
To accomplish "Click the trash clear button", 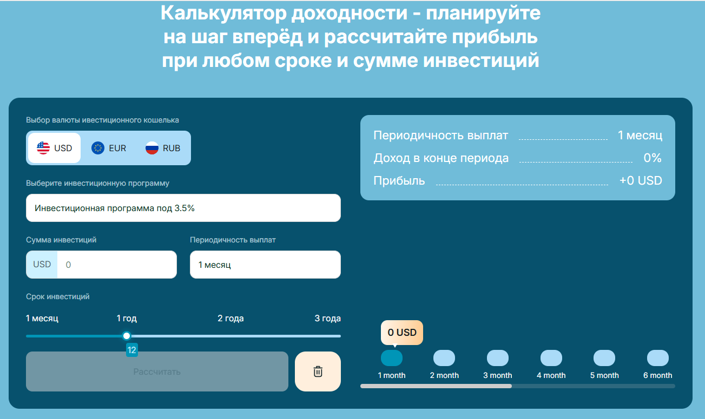I will (318, 371).
